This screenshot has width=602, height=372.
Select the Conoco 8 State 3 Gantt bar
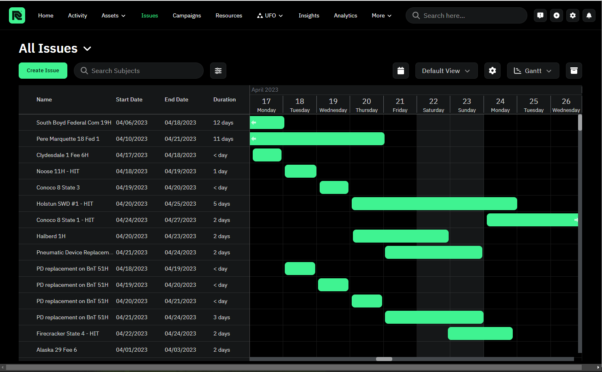pyautogui.click(x=334, y=187)
